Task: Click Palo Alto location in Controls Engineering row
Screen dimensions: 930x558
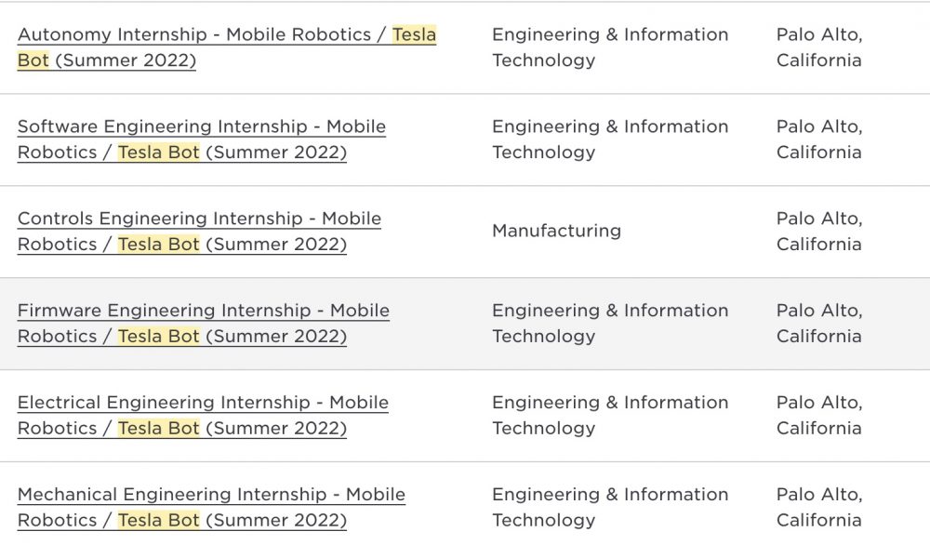Action: [x=819, y=232]
